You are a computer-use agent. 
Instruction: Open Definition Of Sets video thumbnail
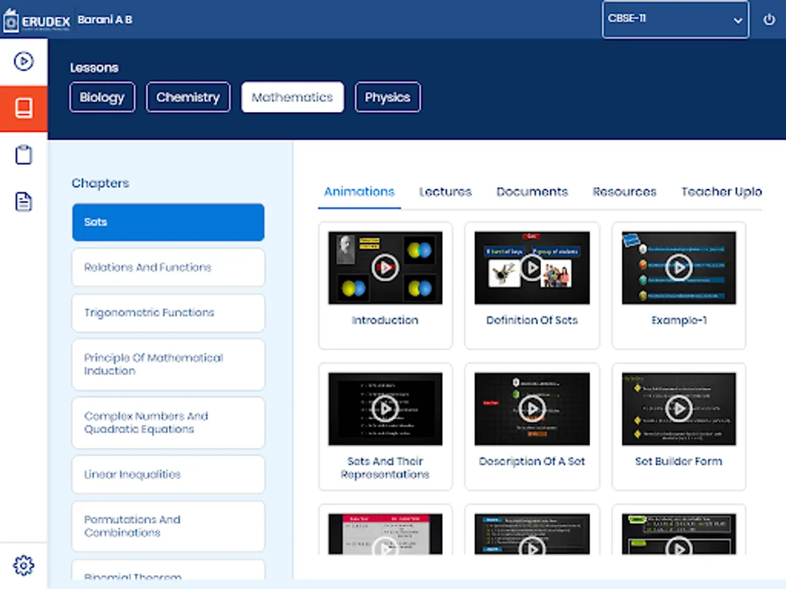click(x=532, y=267)
